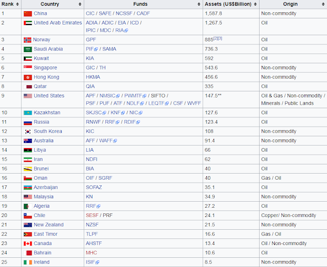
Task: Sort table by Rank column arrows
Action: [x=17, y=4]
